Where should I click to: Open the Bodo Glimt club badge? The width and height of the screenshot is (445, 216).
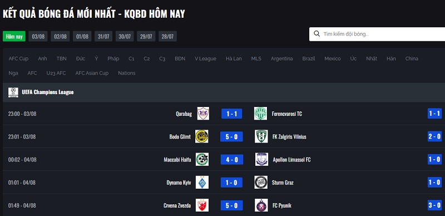tap(201, 136)
